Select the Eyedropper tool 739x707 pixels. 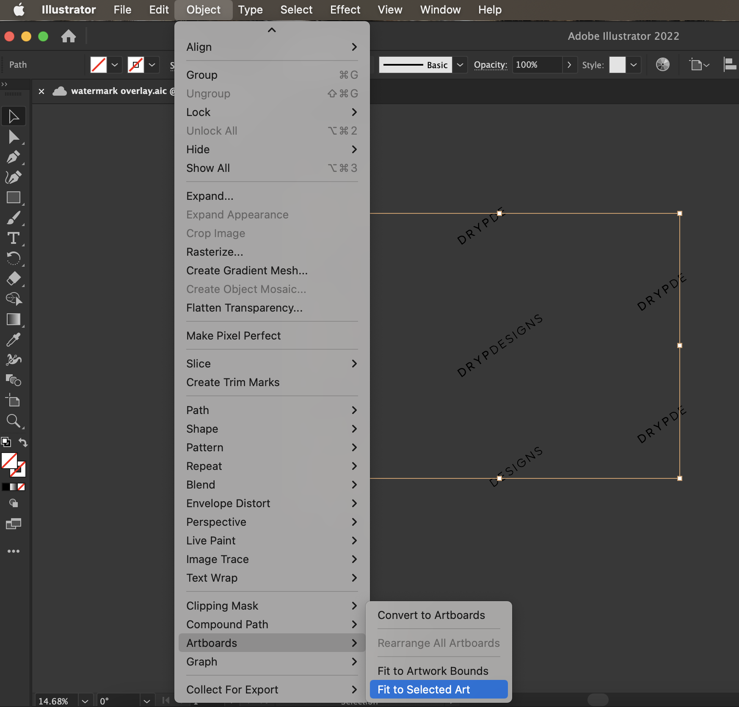pyautogui.click(x=14, y=340)
